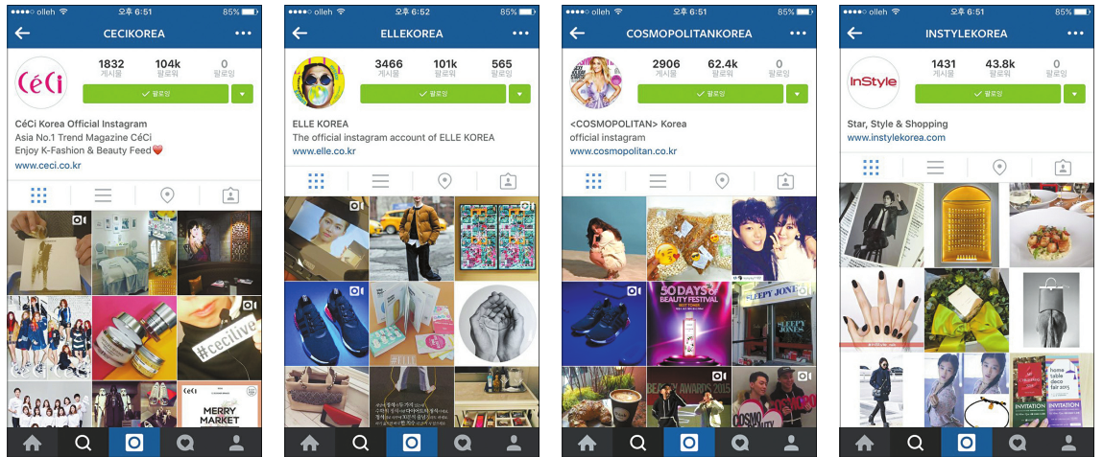This screenshot has height=457, width=1103.
Task: Open search tab in ELLEKOREA screen
Action: pos(360,443)
